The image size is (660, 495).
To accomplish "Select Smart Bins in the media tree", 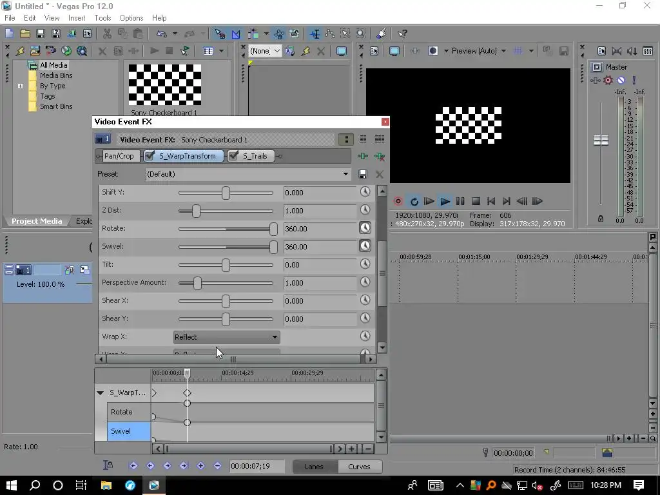I will click(x=56, y=106).
